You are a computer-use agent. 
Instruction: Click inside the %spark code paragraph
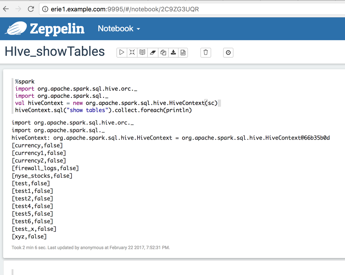(104, 96)
